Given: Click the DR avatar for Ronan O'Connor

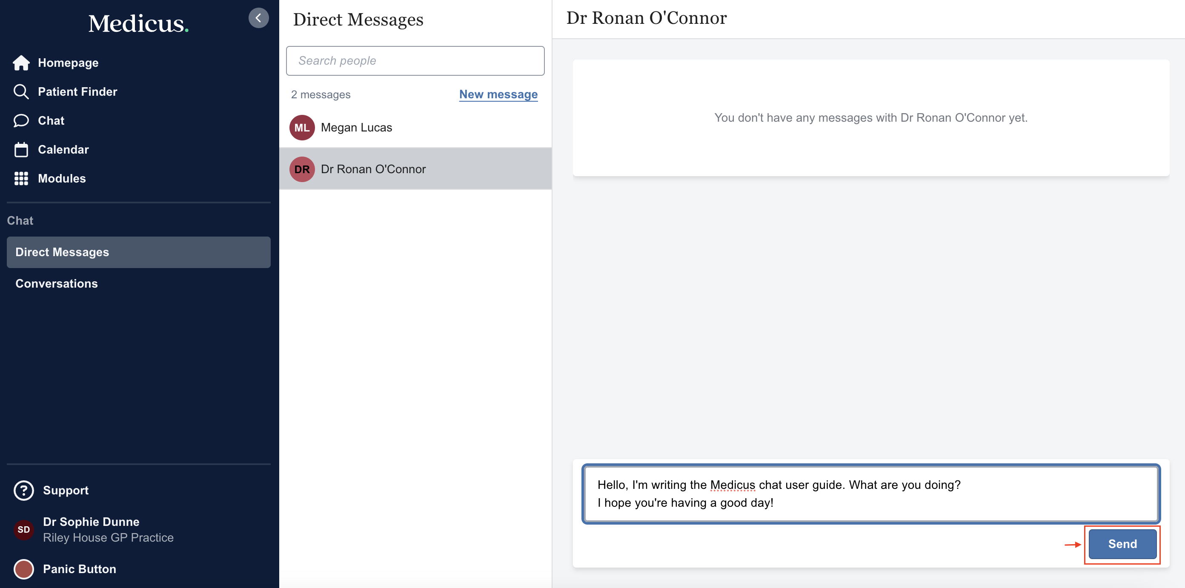Looking at the screenshot, I should [302, 169].
